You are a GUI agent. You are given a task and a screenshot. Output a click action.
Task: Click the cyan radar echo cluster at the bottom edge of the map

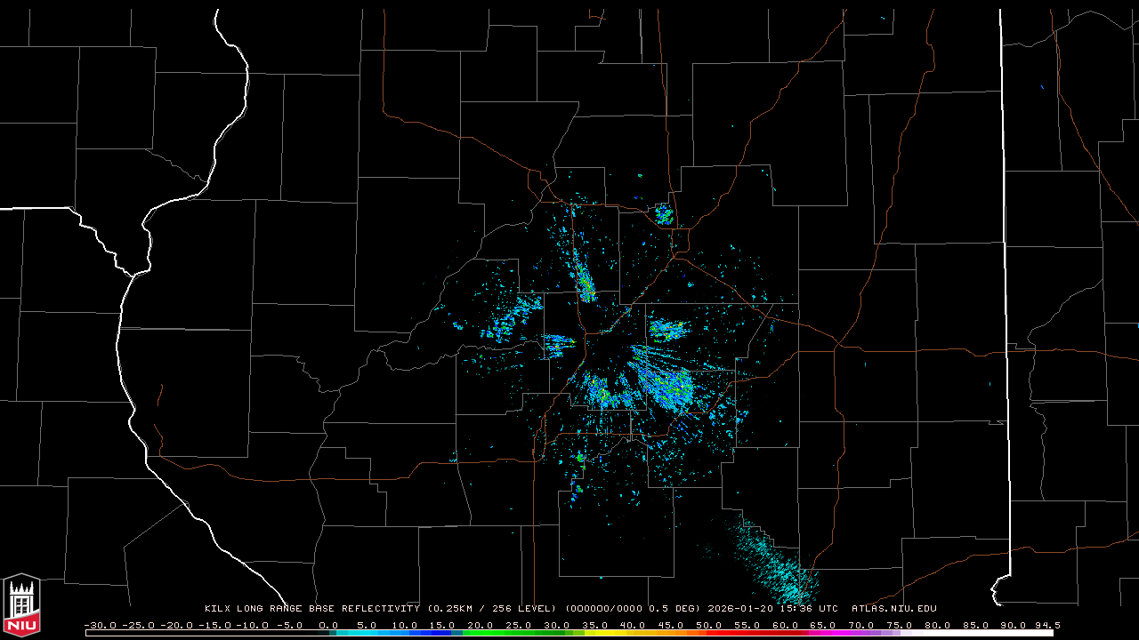(776, 564)
